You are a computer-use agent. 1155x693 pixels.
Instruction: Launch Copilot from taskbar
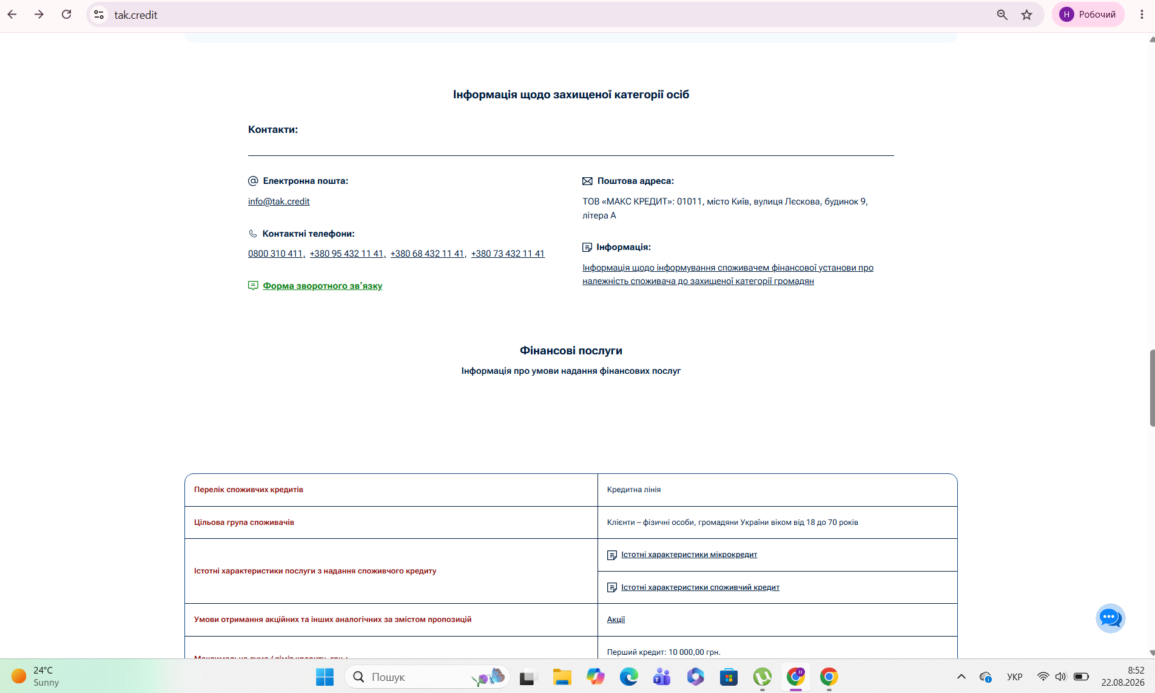595,677
